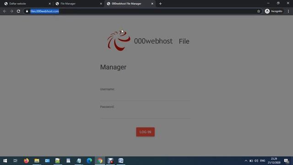Go back to the previous page

tap(5, 11)
